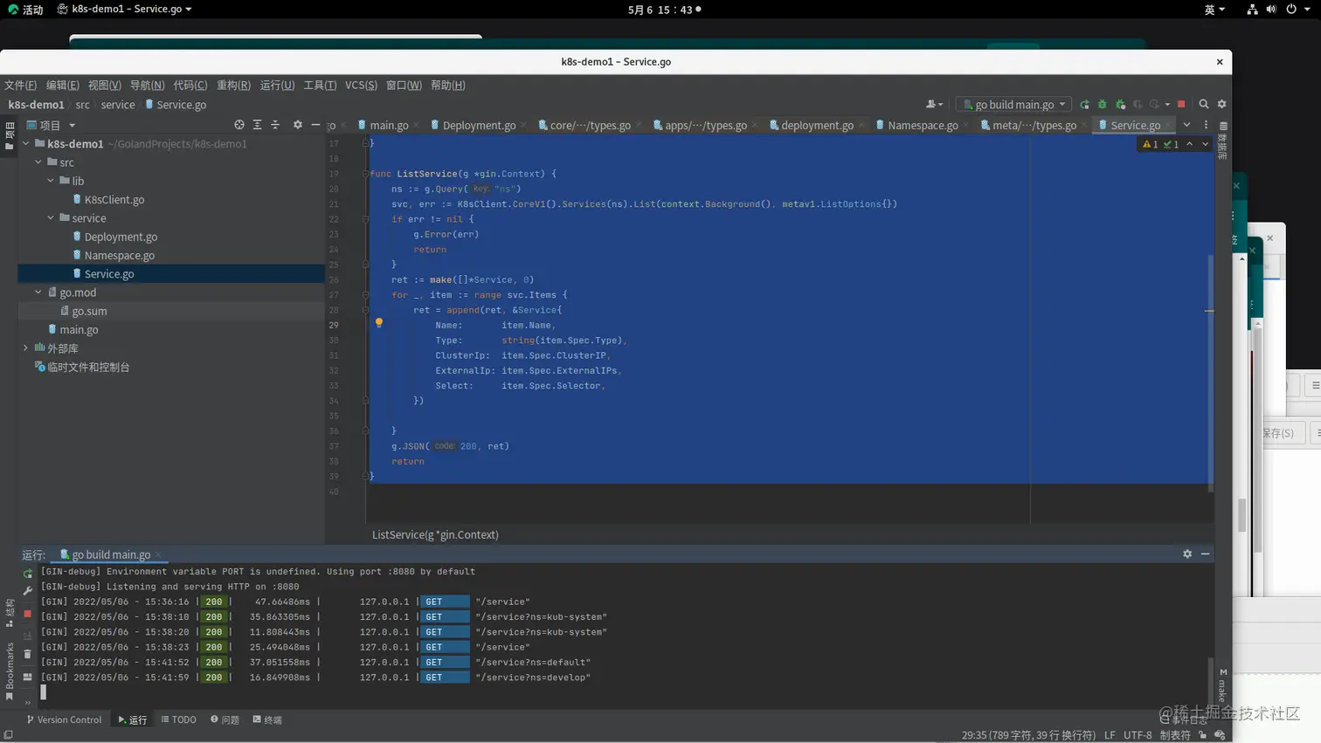Switch to the meta/…/types.go editor tab
1321x743 pixels.
pos(1034,125)
